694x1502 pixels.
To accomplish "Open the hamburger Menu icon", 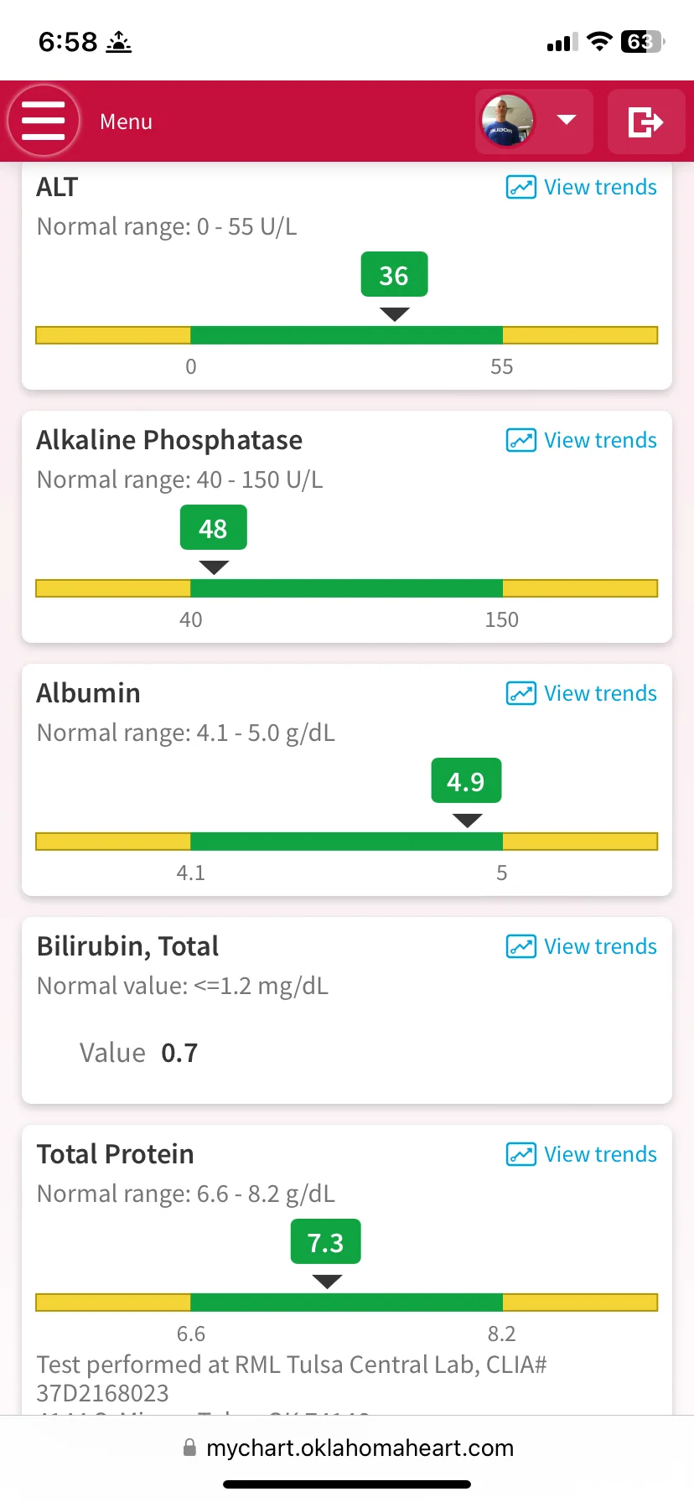I will tap(44, 121).
